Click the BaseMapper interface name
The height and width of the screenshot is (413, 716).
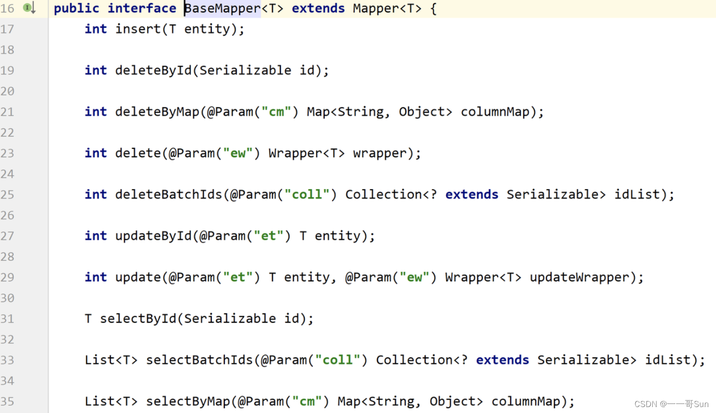tap(223, 8)
